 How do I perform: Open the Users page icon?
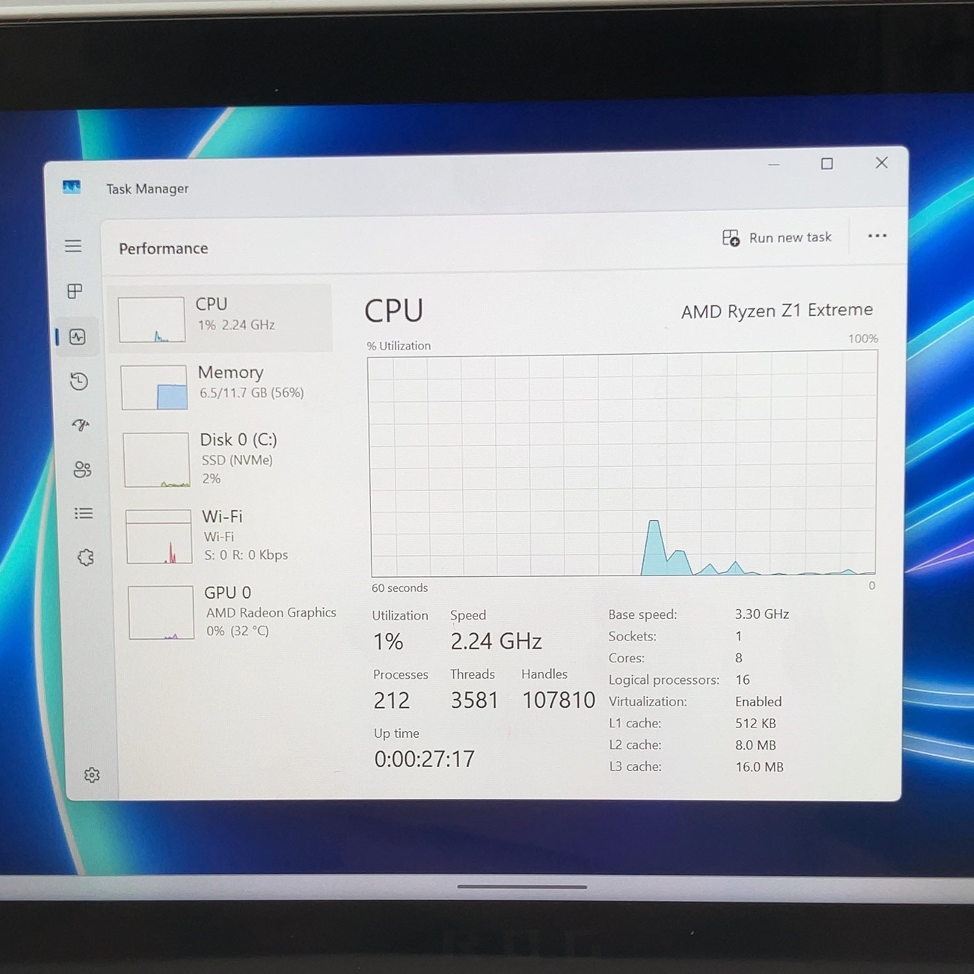pyautogui.click(x=82, y=469)
